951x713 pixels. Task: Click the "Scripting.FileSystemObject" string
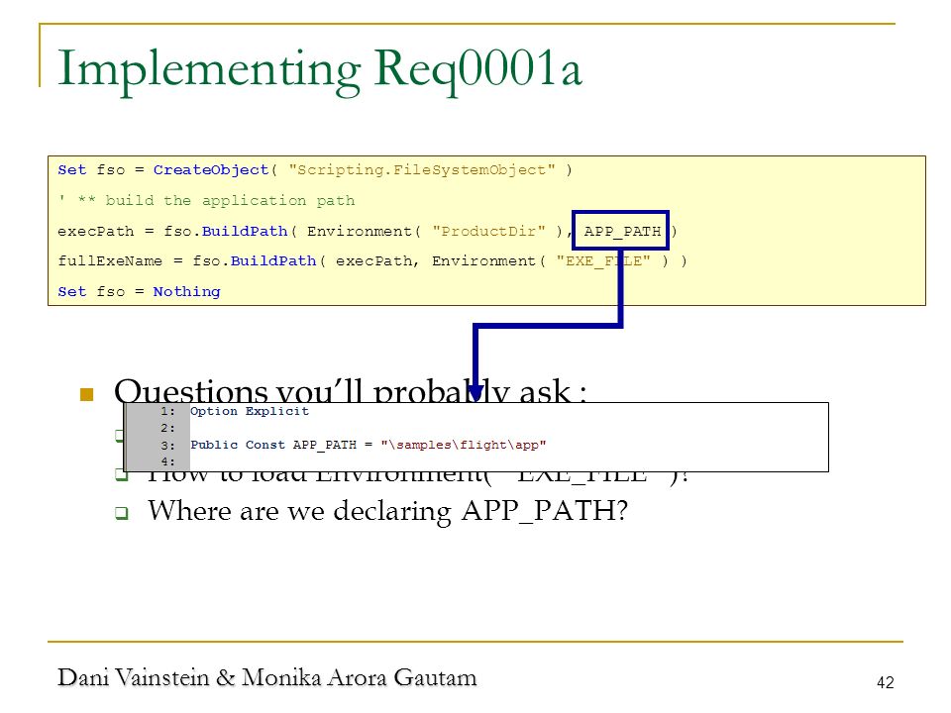[x=422, y=170]
